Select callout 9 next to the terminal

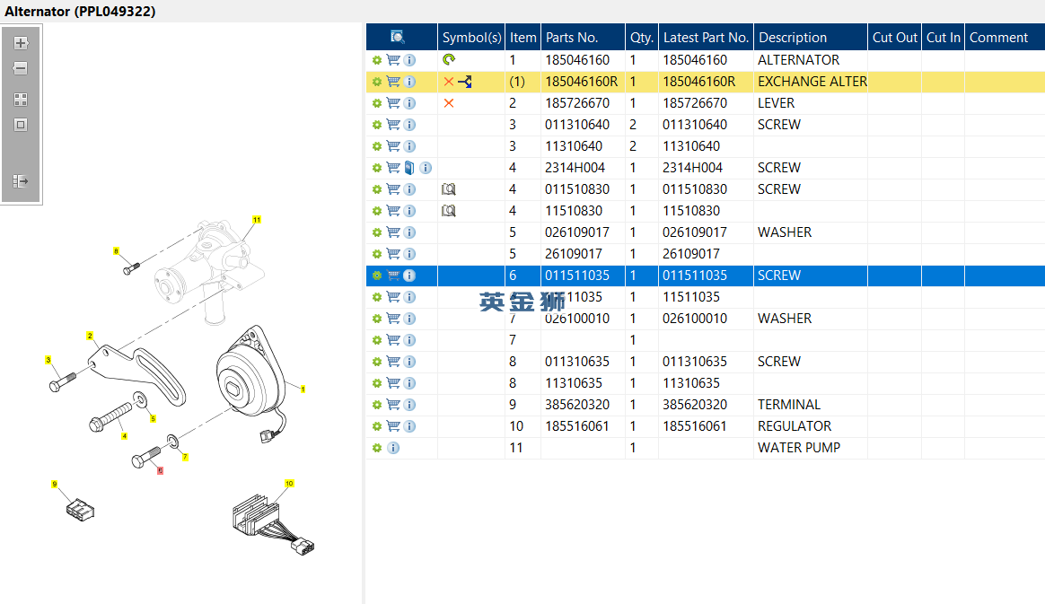click(54, 484)
